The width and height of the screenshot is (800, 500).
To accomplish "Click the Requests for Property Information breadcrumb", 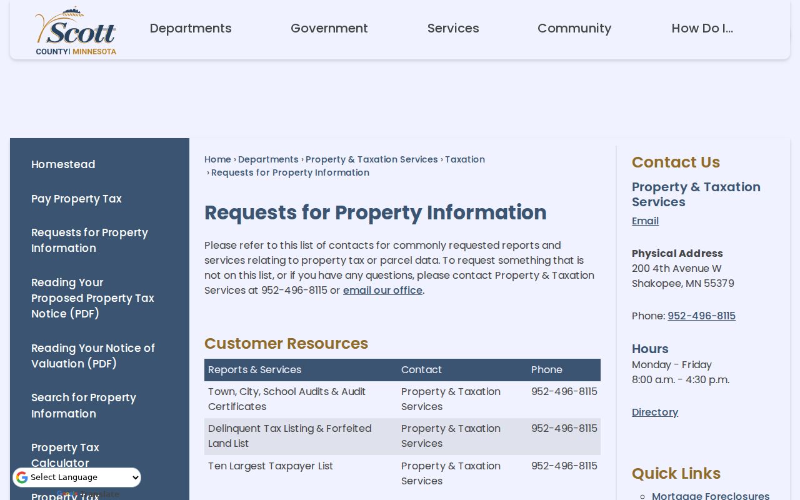I will point(290,172).
